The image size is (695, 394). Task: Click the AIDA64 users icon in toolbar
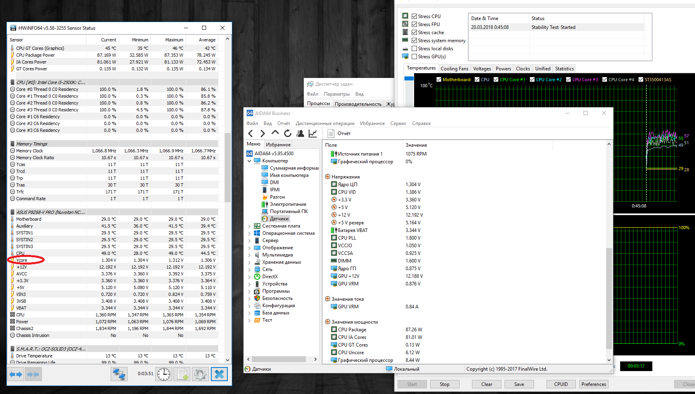[x=300, y=133]
